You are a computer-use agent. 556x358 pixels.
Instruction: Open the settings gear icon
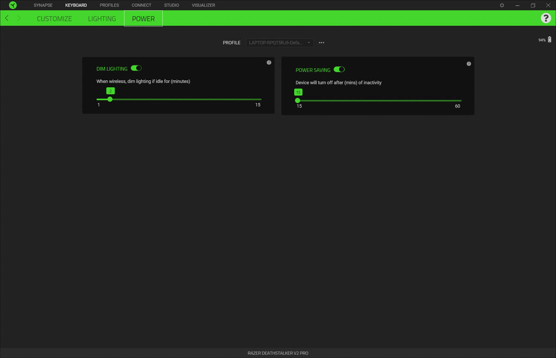coord(502,5)
